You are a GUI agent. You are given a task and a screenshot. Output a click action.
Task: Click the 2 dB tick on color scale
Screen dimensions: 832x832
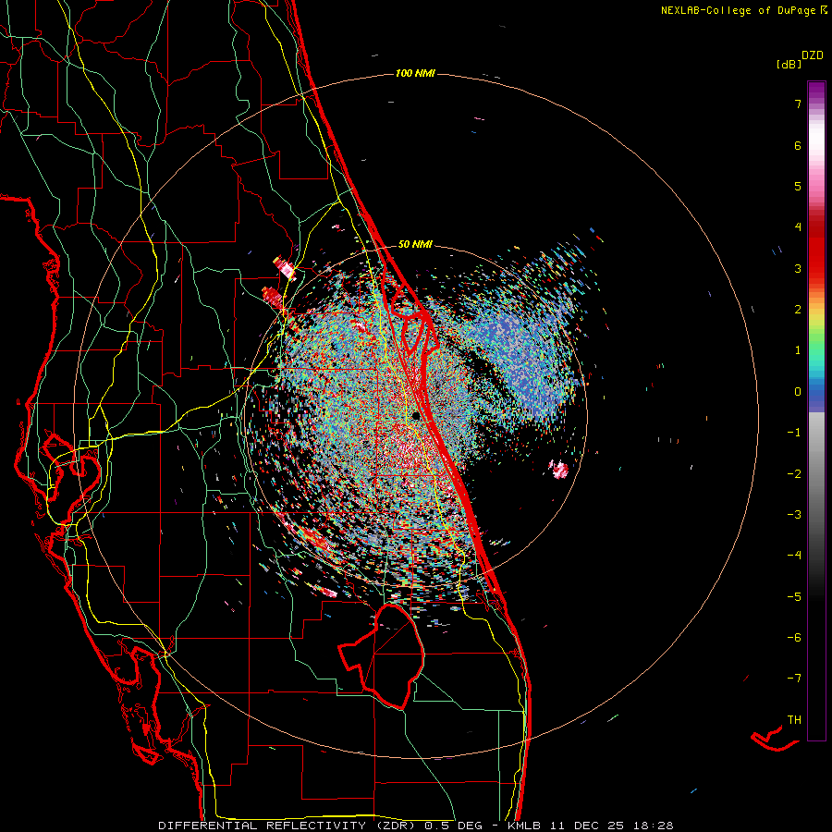[798, 310]
